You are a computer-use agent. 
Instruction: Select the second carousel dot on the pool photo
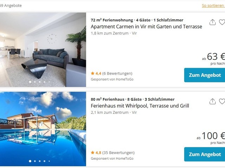(x=35, y=161)
